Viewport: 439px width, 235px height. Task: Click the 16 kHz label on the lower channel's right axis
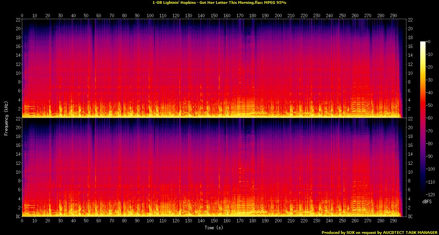pos(410,146)
